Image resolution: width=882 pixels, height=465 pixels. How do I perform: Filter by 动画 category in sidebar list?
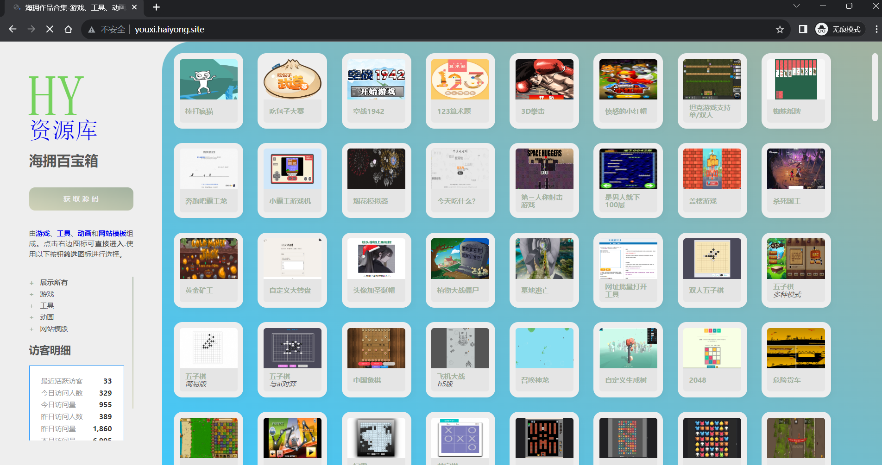pos(47,317)
